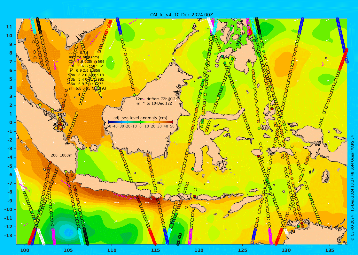This screenshot has height=255, width=358.
Task: Click the latitude axis label "3"
Action: (11, 97)
